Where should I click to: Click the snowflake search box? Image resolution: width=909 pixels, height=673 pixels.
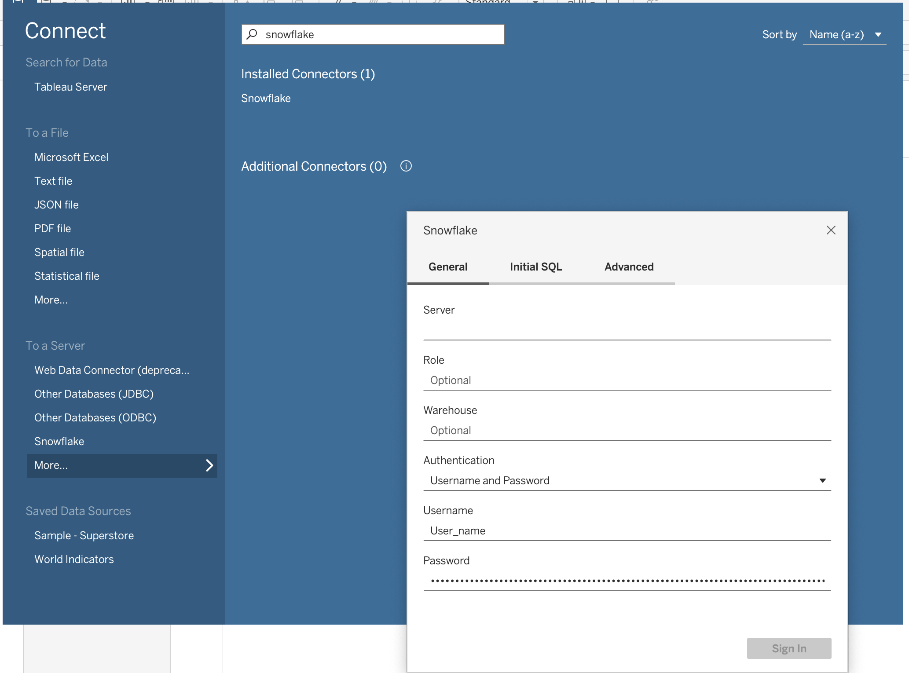378,34
